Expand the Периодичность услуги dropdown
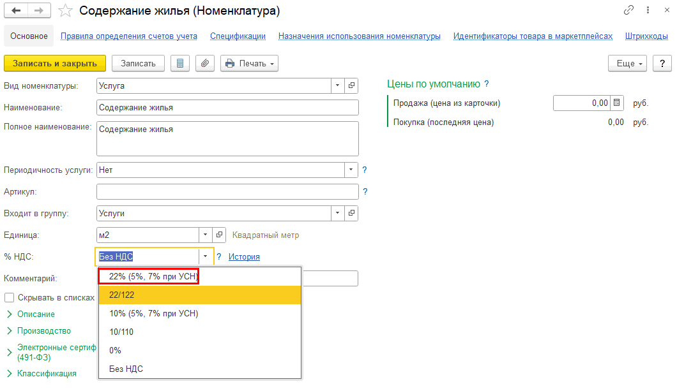The width and height of the screenshot is (677, 391). (x=351, y=170)
